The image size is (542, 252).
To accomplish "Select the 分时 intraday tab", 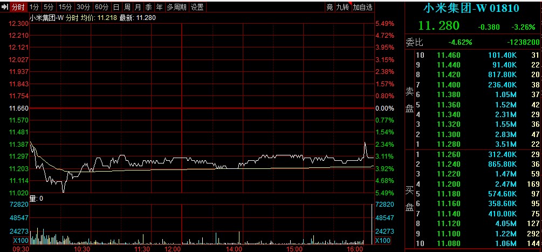I will pyautogui.click(x=18, y=7).
